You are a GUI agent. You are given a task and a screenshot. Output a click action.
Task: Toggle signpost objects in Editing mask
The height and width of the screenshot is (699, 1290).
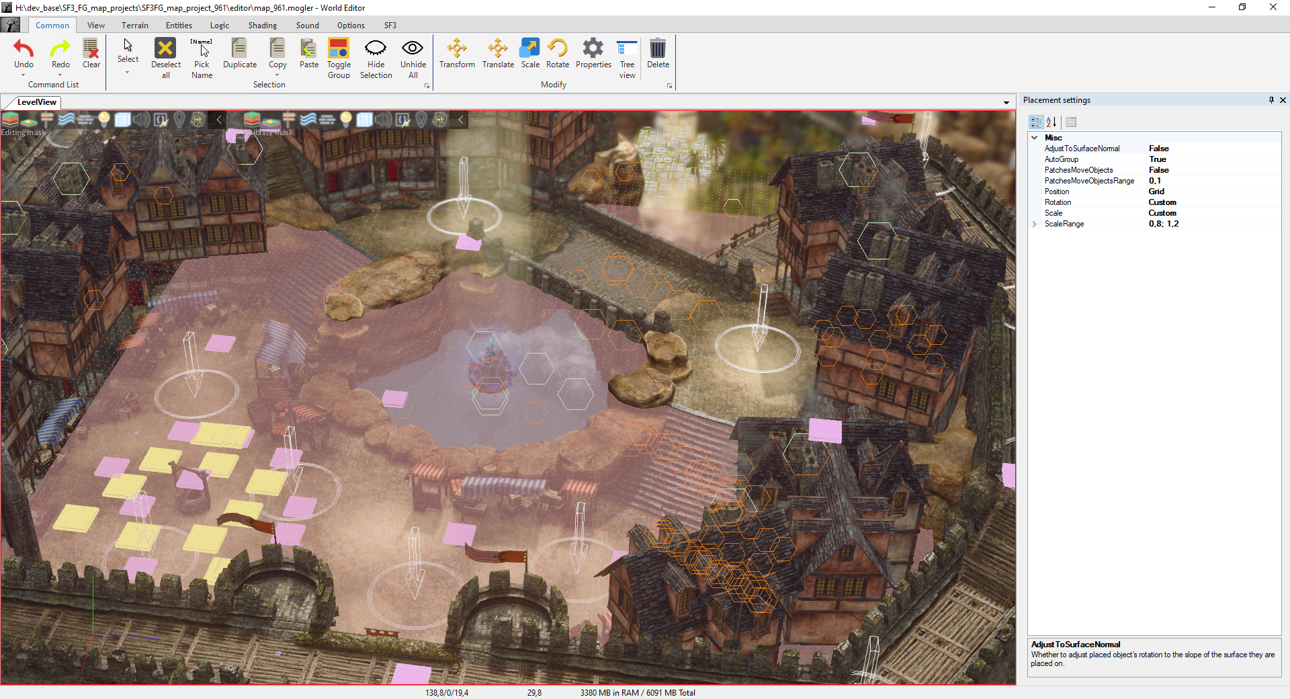point(47,120)
